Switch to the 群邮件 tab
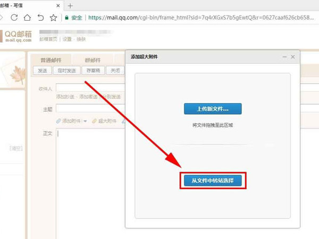The height and width of the screenshot is (239, 319). (x=93, y=60)
